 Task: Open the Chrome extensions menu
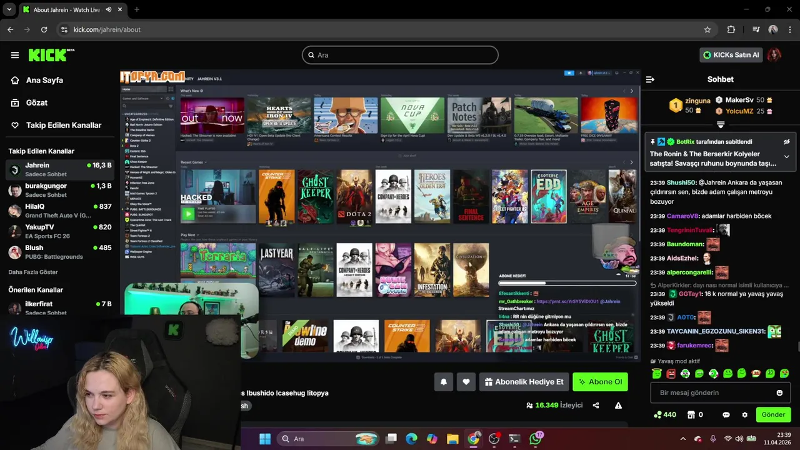click(731, 29)
